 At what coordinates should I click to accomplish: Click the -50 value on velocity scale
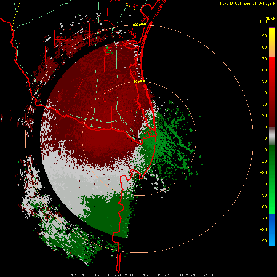point(263,195)
